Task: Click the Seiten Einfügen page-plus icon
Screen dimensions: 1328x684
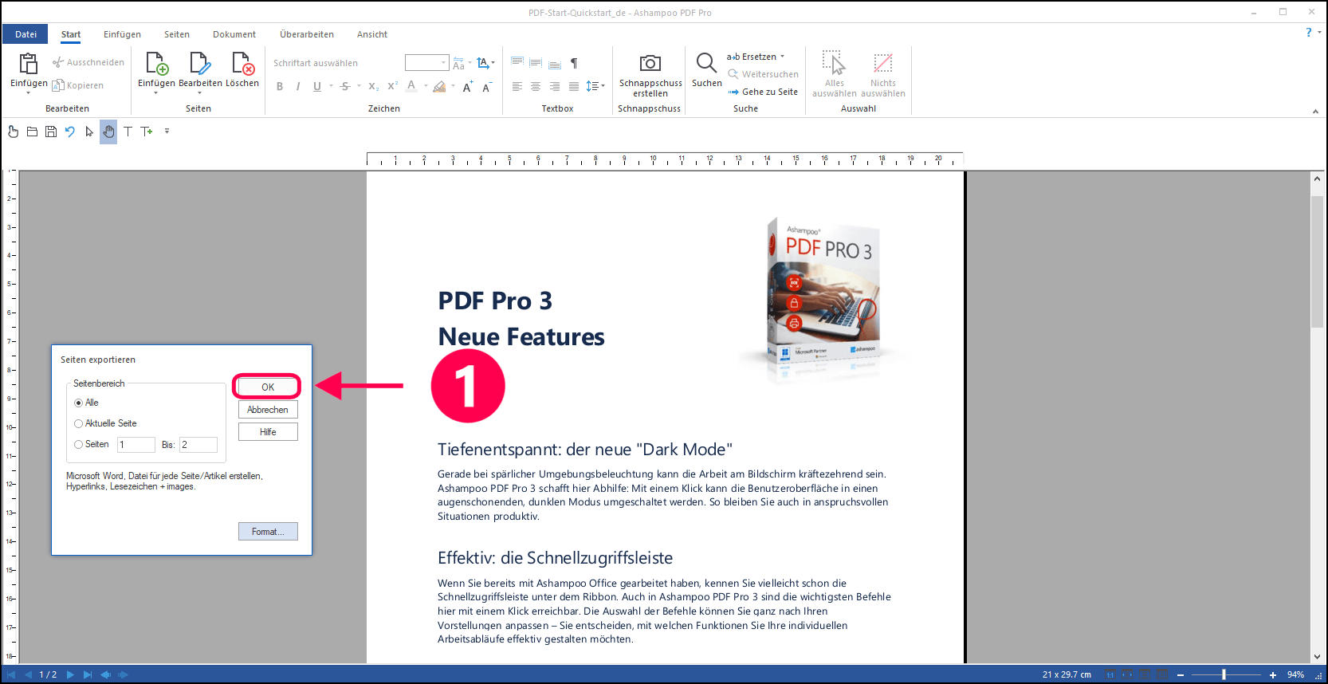Action: pyautogui.click(x=156, y=63)
